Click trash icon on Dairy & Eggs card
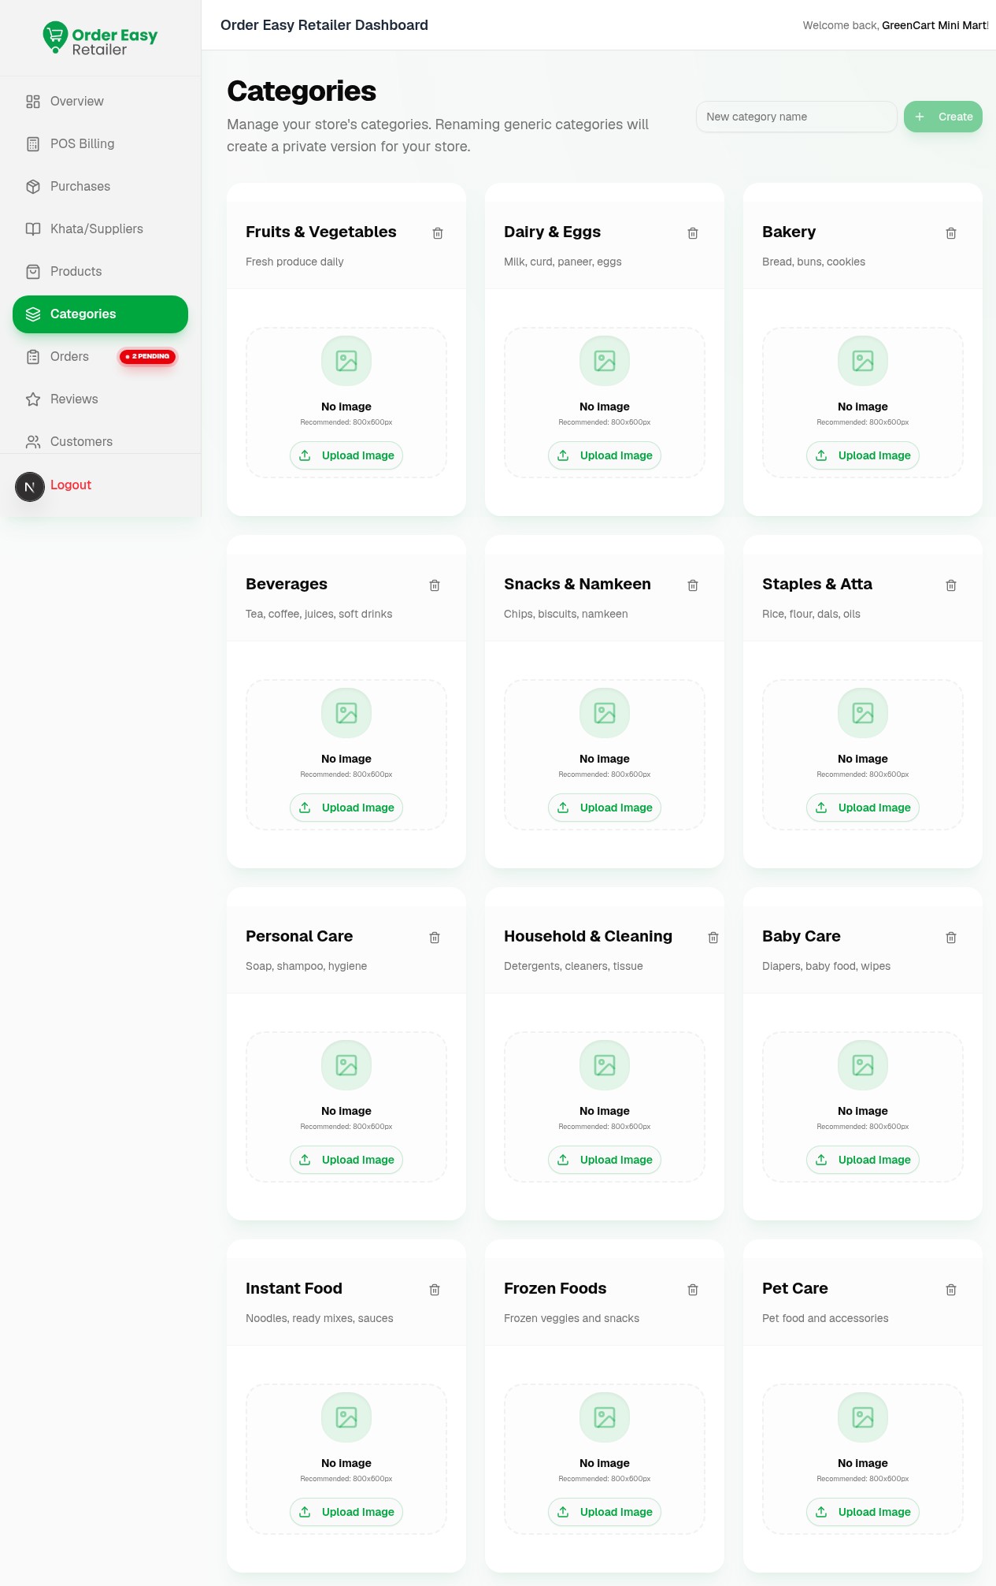Viewport: 996px width, 1586px height. pos(693,233)
